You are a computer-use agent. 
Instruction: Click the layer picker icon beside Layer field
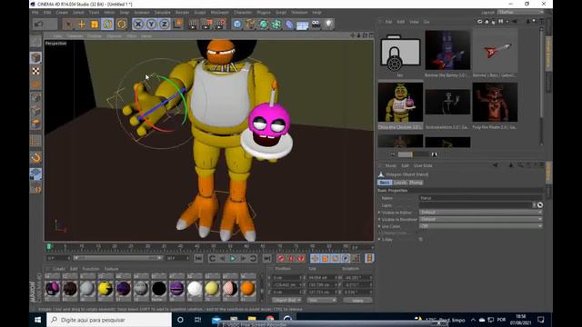(x=540, y=205)
